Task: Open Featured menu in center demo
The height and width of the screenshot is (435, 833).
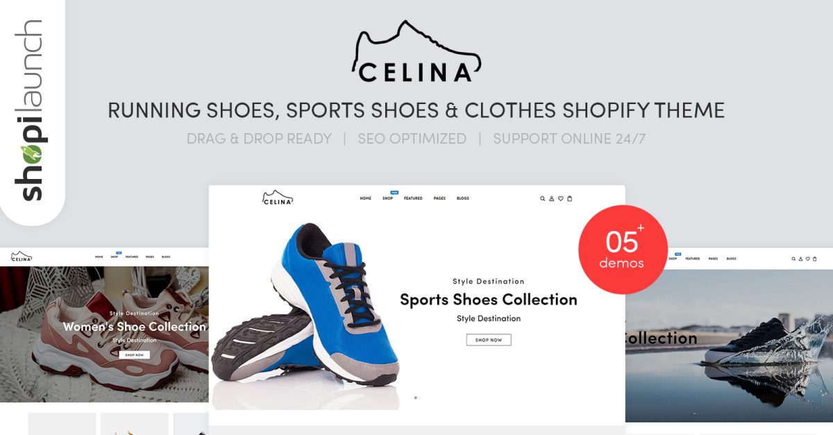Action: click(x=413, y=198)
